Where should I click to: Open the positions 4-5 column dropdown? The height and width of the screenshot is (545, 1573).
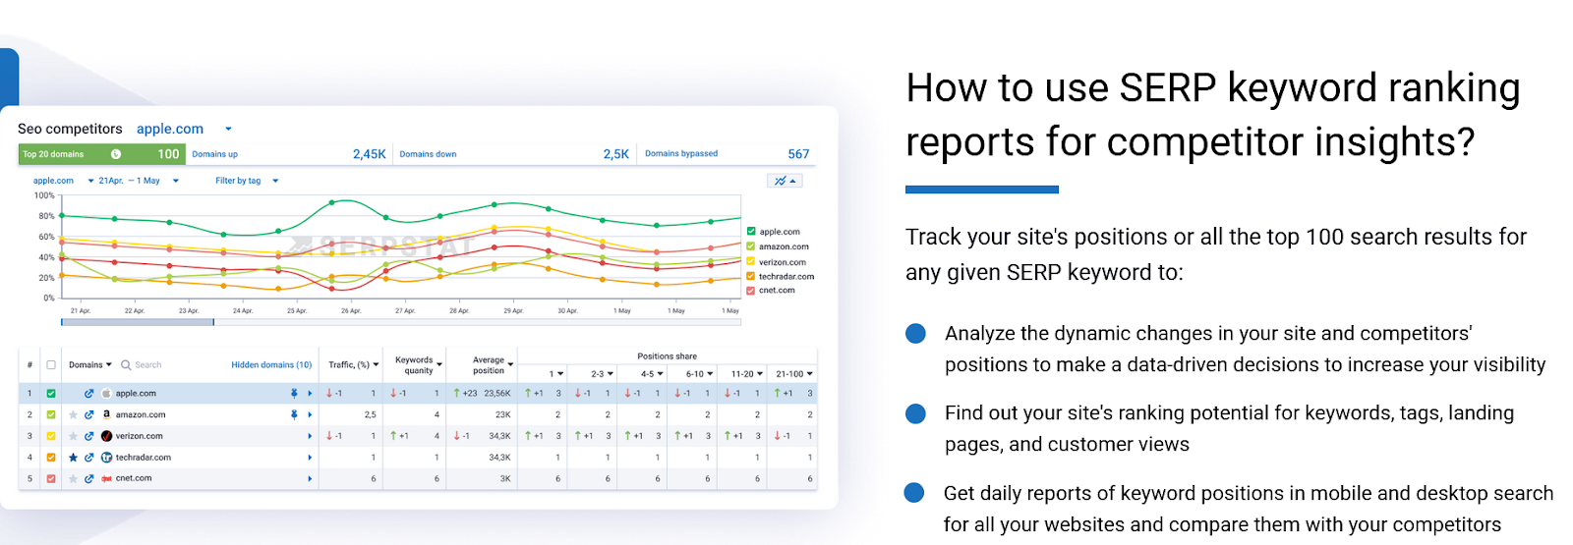click(x=652, y=374)
